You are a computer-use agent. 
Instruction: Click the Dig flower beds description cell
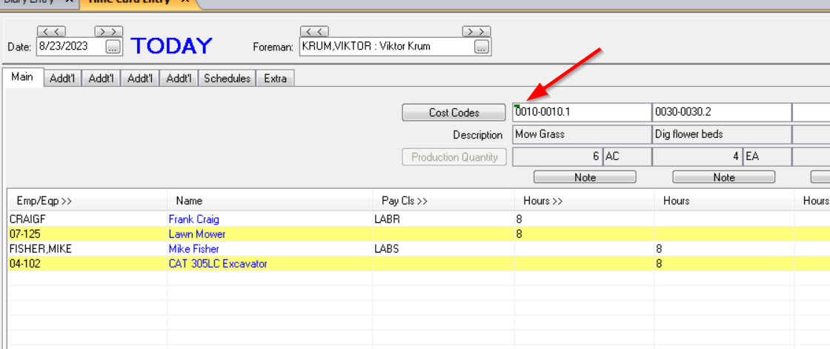[722, 135]
